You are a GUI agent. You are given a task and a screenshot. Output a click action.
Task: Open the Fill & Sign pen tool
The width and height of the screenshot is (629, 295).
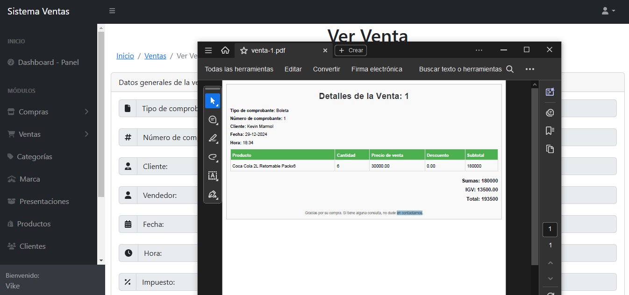tap(213, 195)
